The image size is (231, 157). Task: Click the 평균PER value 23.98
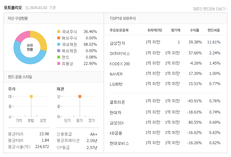44,134
